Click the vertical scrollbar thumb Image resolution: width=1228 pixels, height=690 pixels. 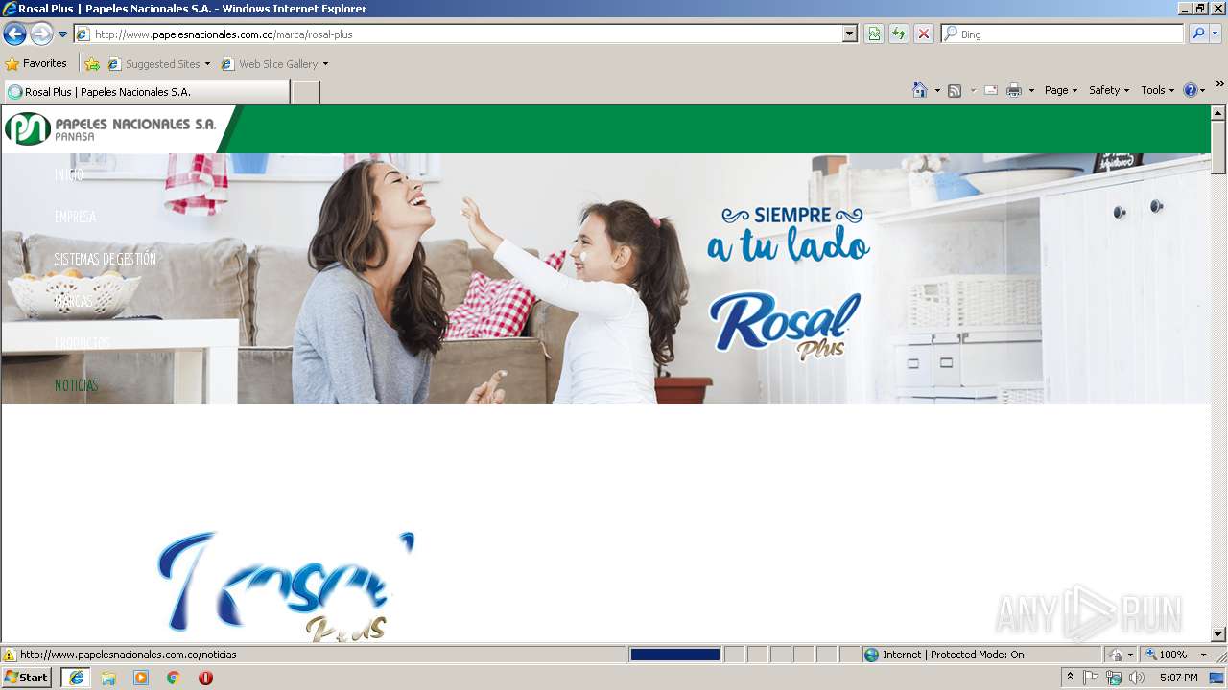click(1218, 147)
